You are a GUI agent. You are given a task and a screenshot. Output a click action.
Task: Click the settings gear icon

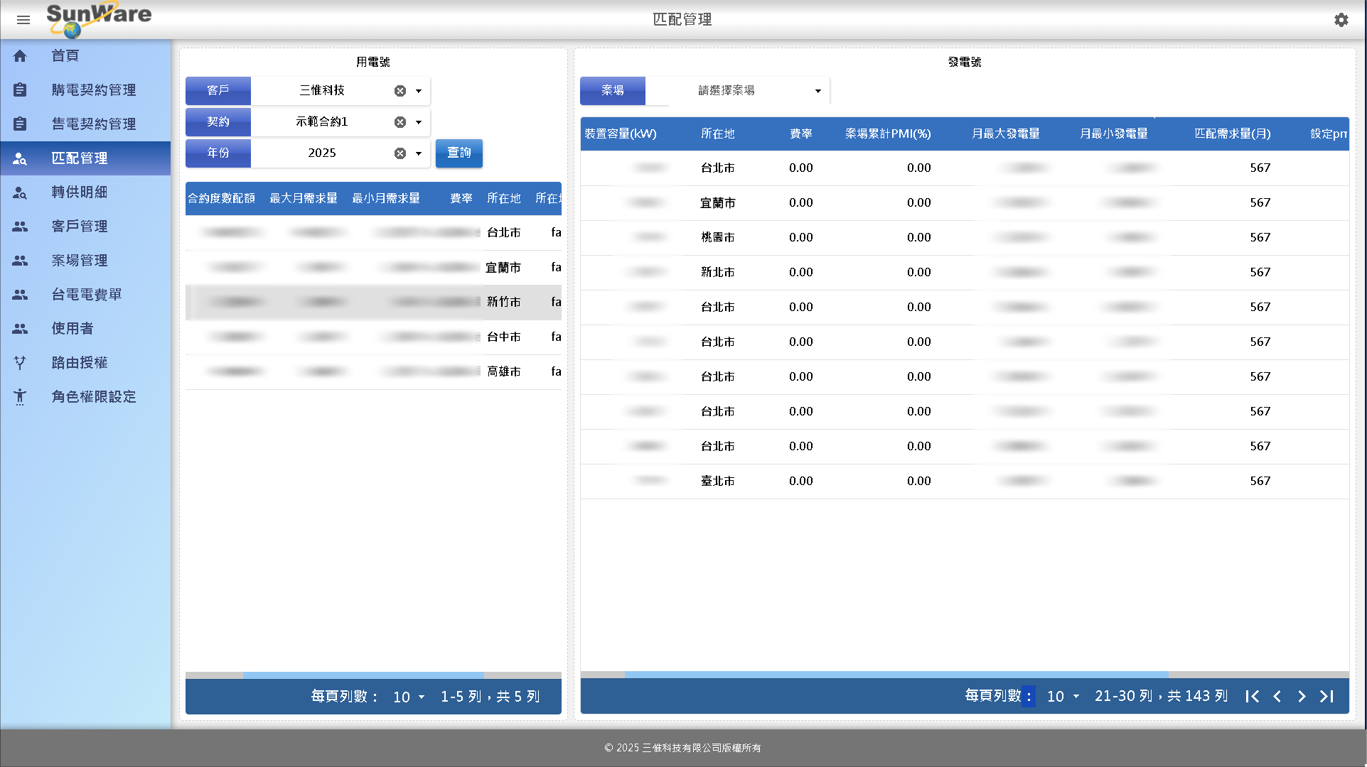[x=1341, y=20]
